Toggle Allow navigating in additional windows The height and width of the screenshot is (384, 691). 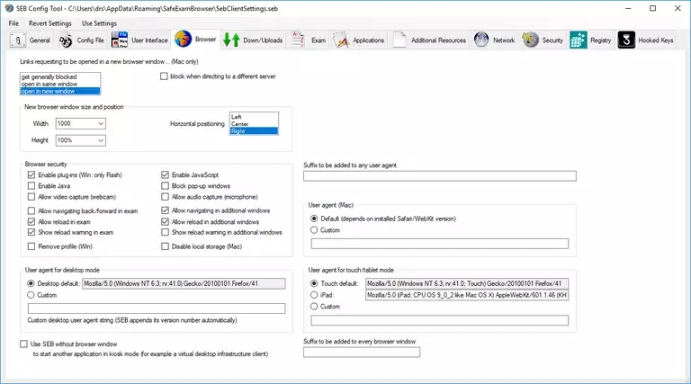pos(165,210)
